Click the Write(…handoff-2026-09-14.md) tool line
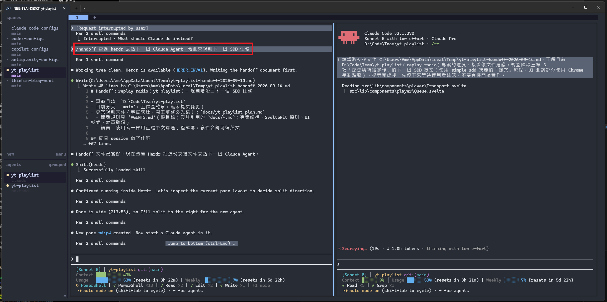 coord(165,81)
